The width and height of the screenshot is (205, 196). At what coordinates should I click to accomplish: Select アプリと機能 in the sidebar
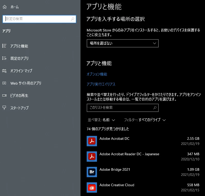19,46
